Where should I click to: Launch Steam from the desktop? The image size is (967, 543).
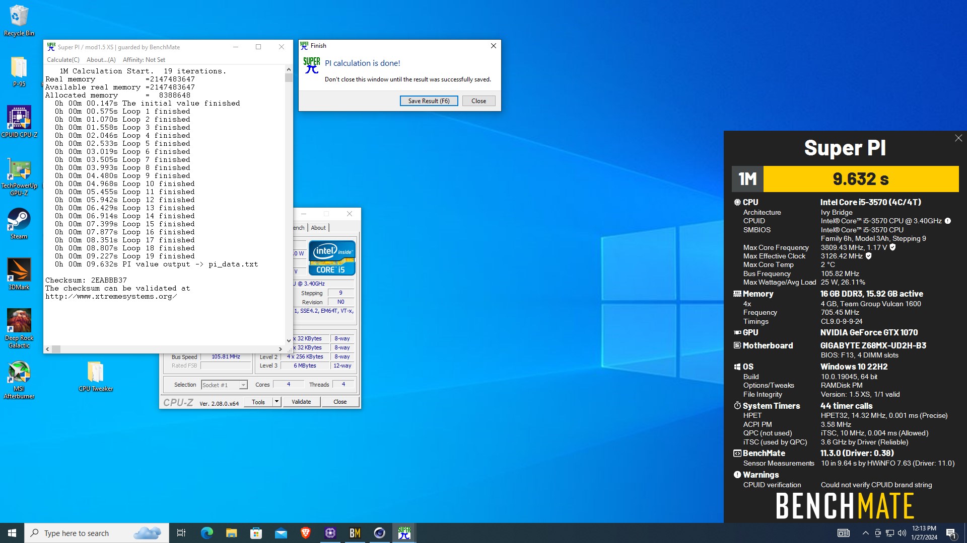[19, 223]
